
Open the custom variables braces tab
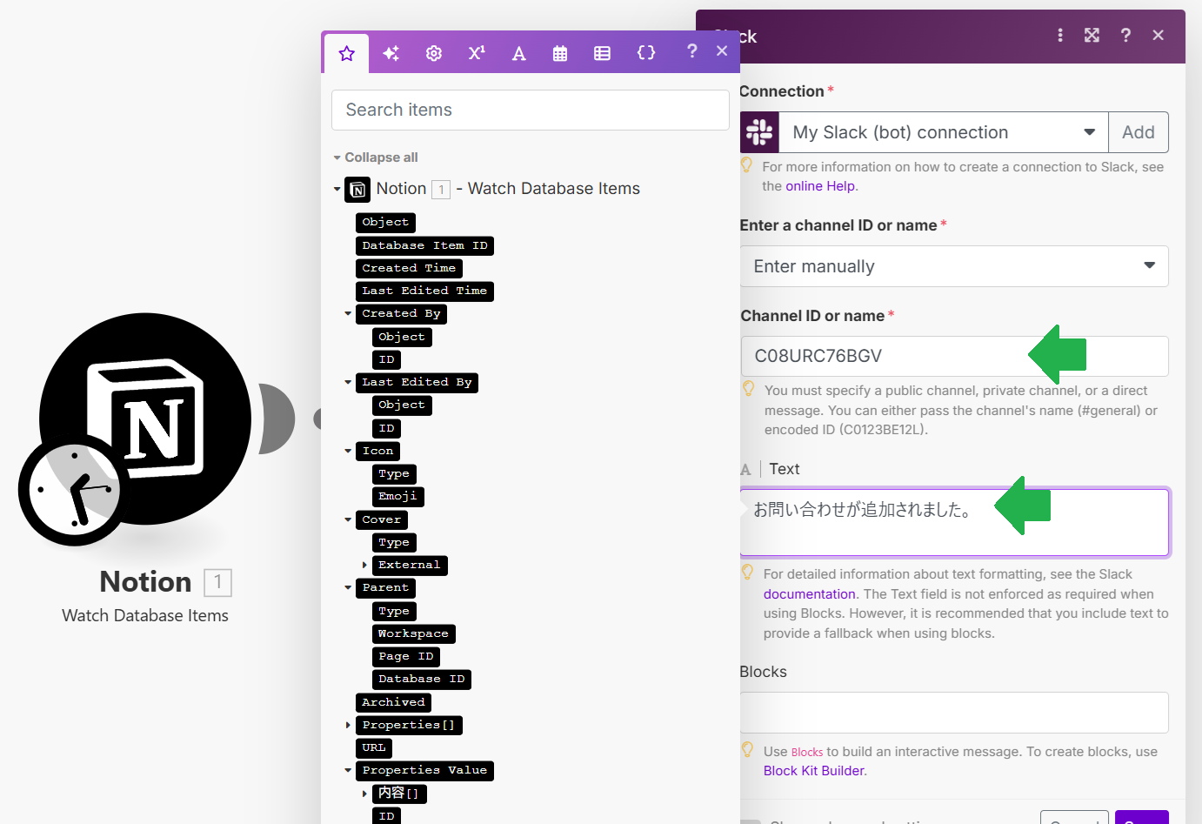(646, 53)
